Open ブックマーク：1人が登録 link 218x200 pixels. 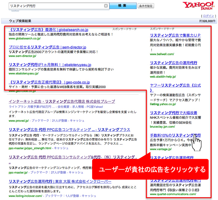(62, 196)
